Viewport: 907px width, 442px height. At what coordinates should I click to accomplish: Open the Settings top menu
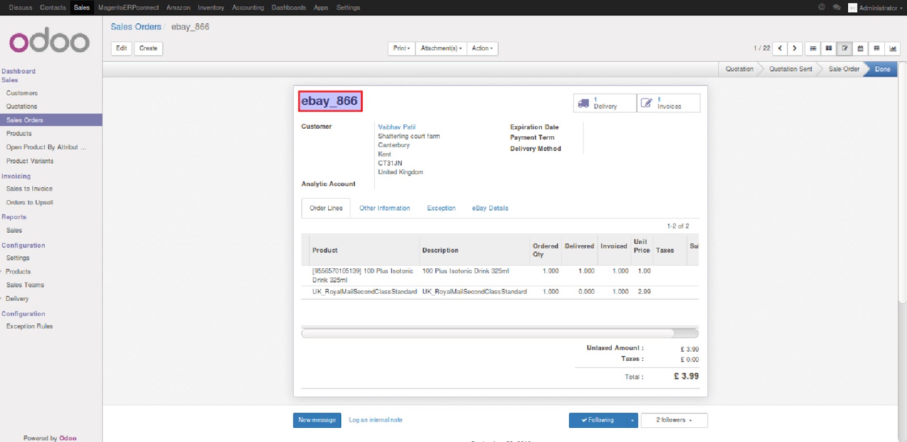[x=348, y=7]
